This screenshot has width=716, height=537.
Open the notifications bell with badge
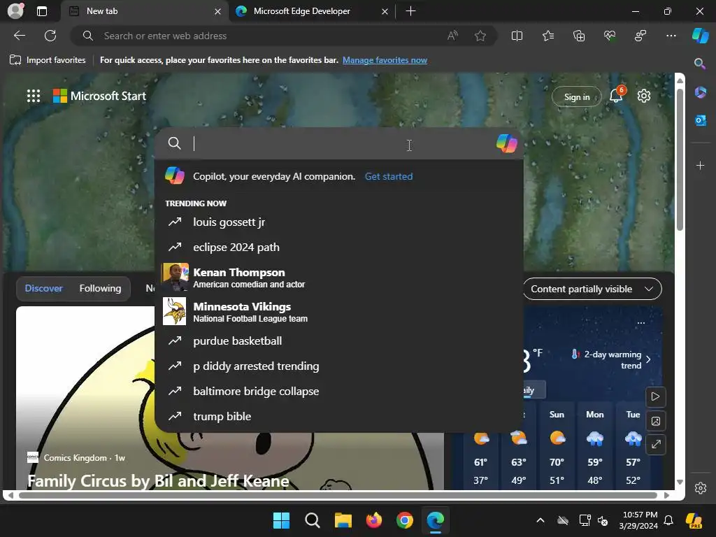click(617, 95)
